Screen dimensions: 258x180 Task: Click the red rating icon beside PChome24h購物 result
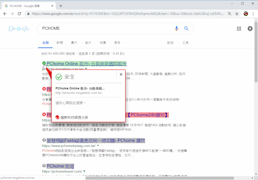(44, 114)
